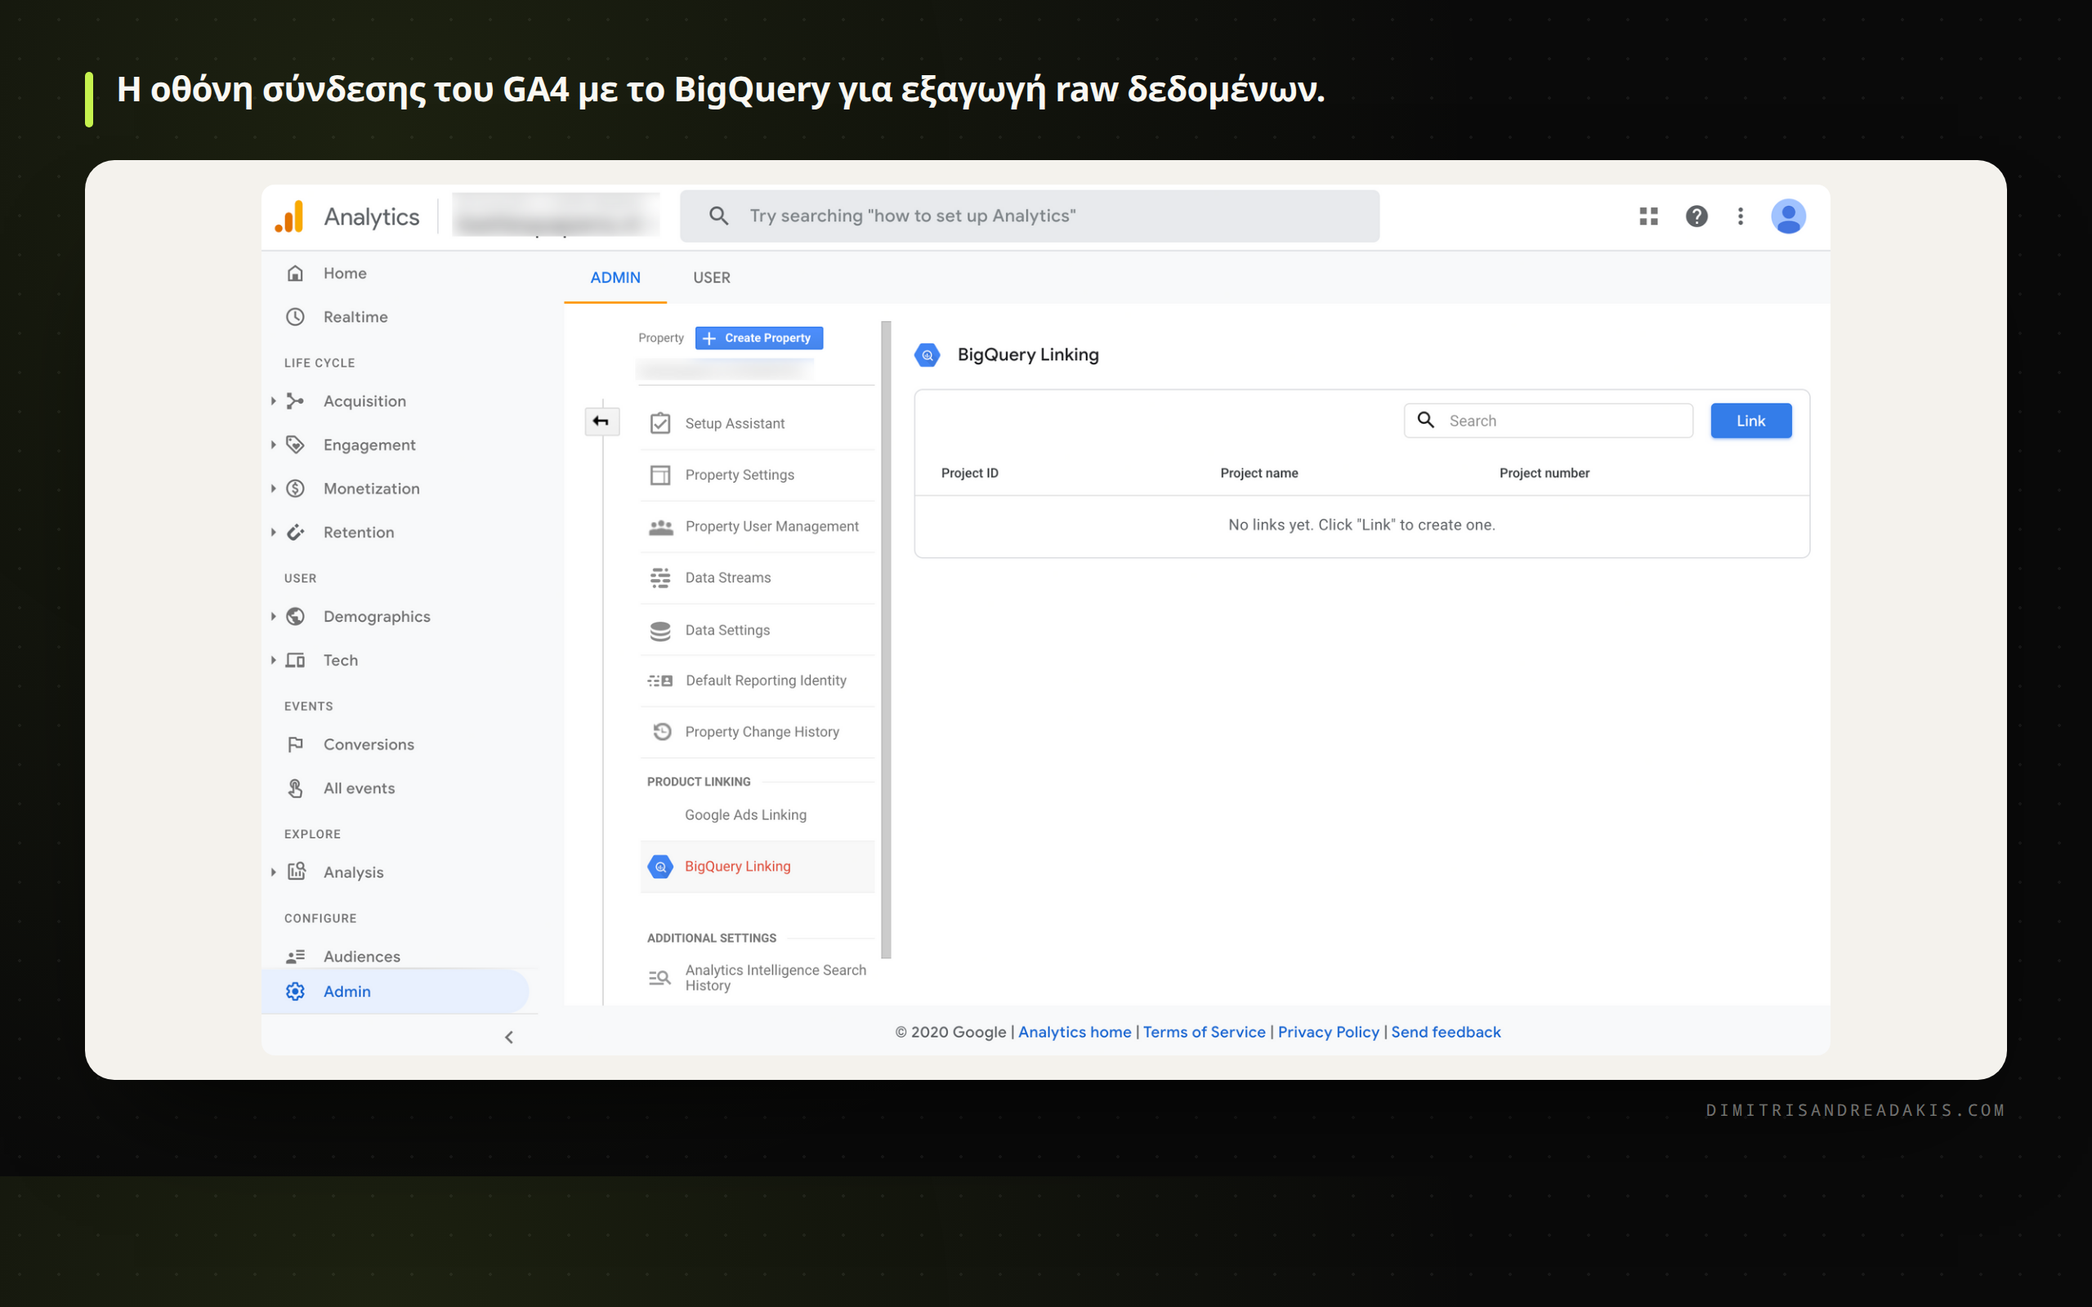
Task: Click the Monetization dollar icon
Action: coord(296,488)
